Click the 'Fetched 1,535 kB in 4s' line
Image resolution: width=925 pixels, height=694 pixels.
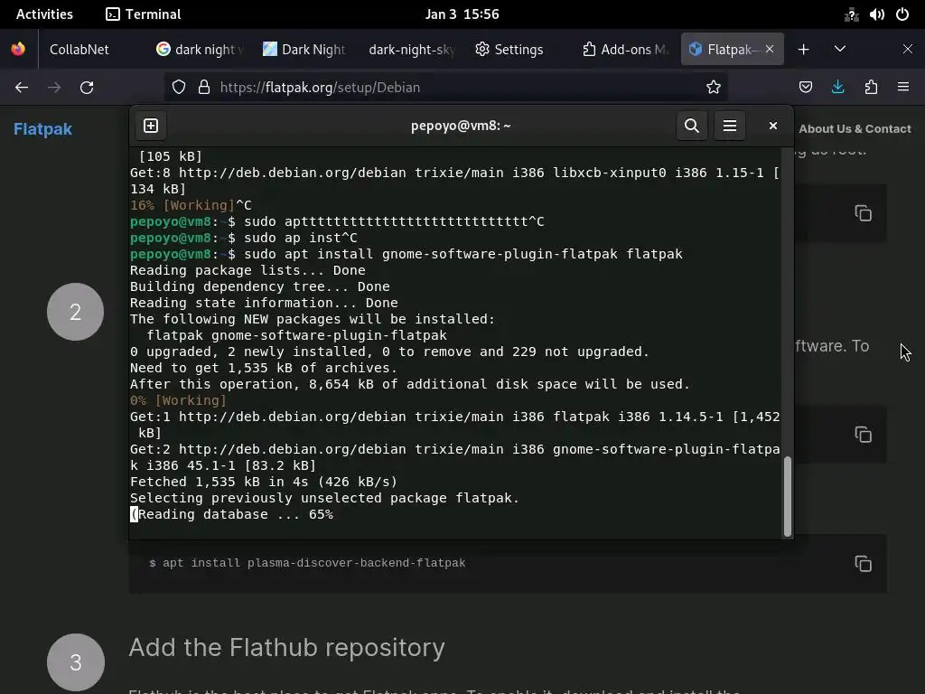(x=264, y=482)
